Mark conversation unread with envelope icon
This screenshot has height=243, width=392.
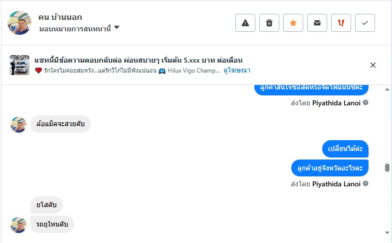(317, 23)
